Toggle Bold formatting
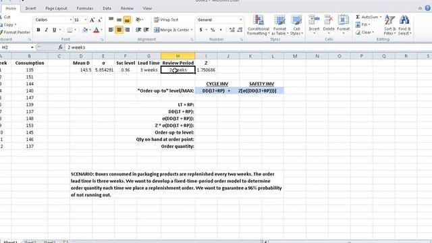 (38, 30)
